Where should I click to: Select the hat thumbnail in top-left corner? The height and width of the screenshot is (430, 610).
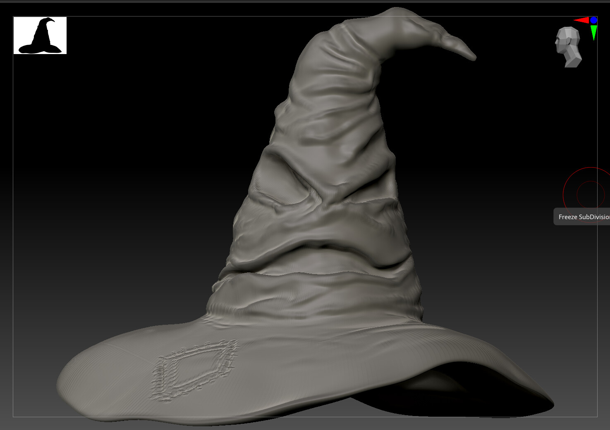point(40,35)
